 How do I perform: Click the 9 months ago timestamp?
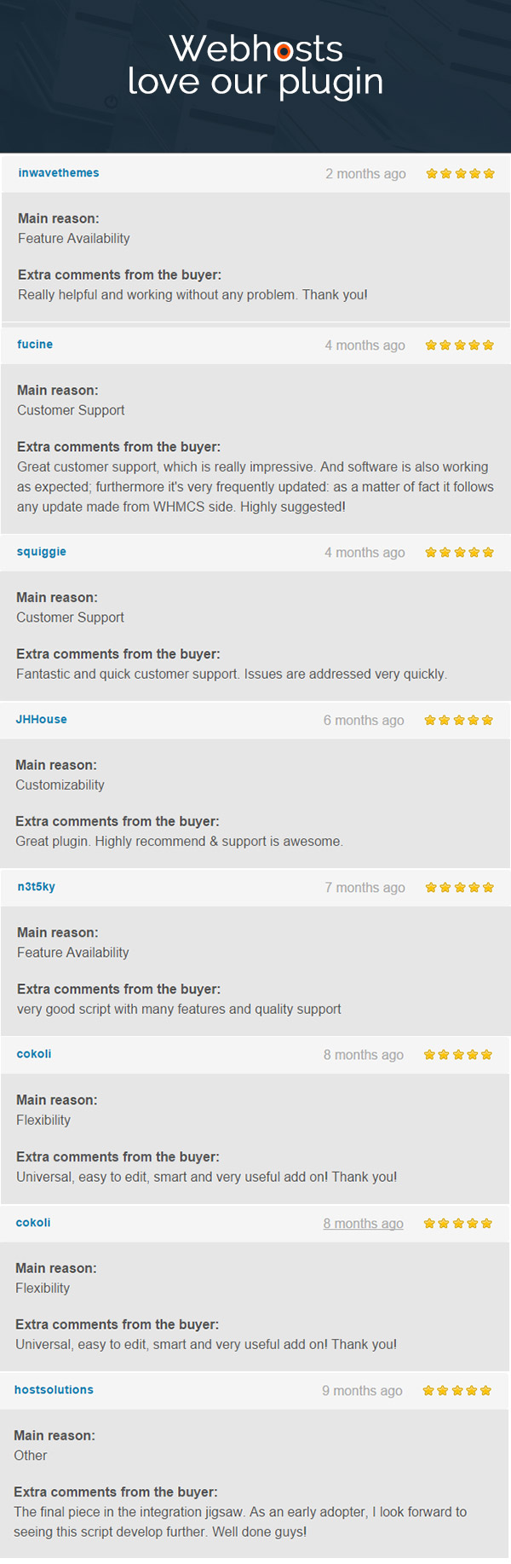[x=362, y=1391]
